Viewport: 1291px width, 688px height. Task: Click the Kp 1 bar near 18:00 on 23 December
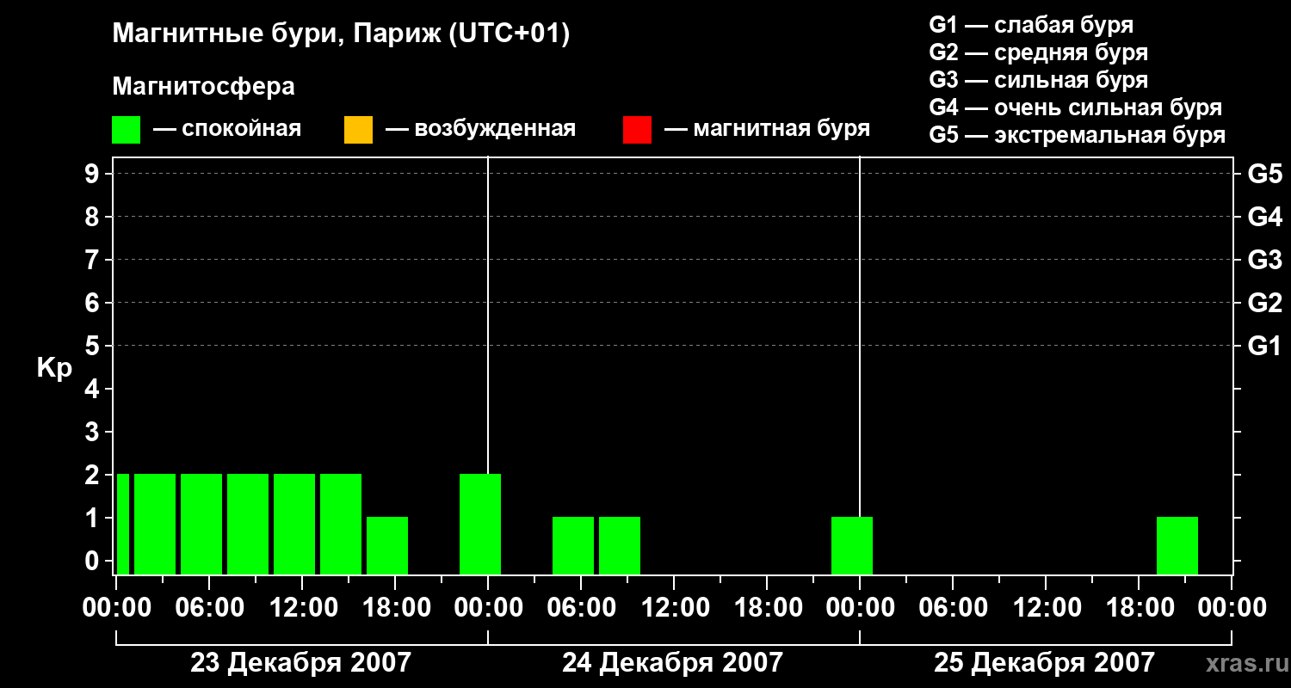[x=387, y=545]
